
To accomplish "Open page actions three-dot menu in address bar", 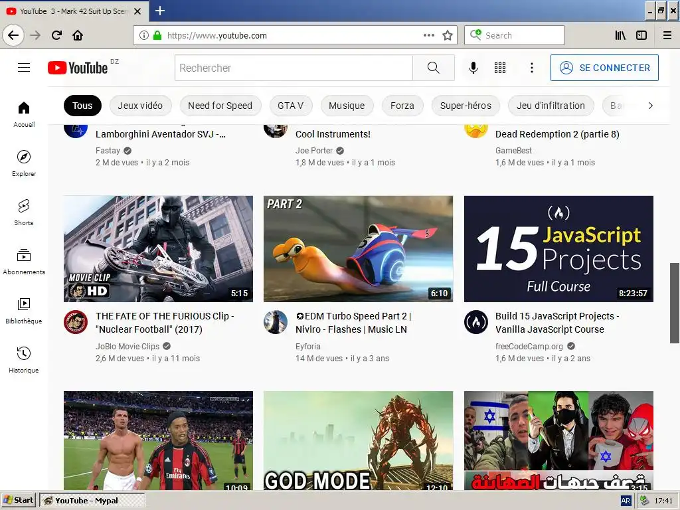I will 429,36.
